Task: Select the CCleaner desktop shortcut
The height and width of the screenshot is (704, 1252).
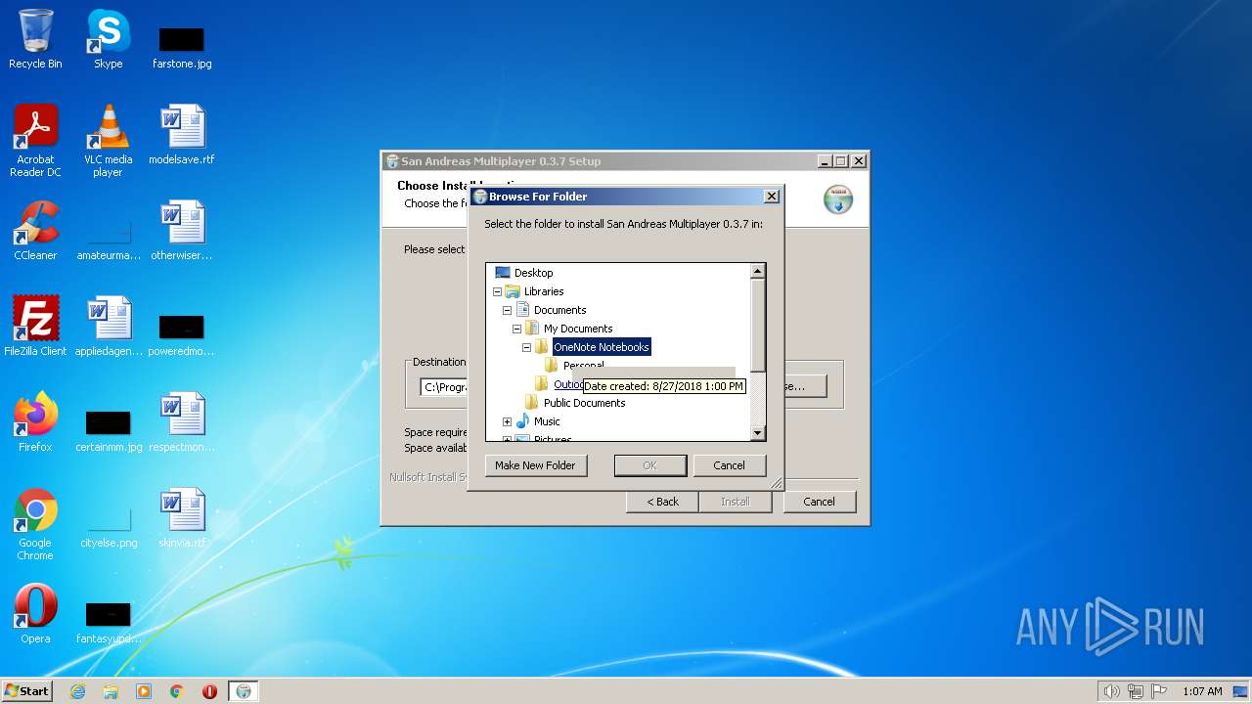Action: point(35,231)
